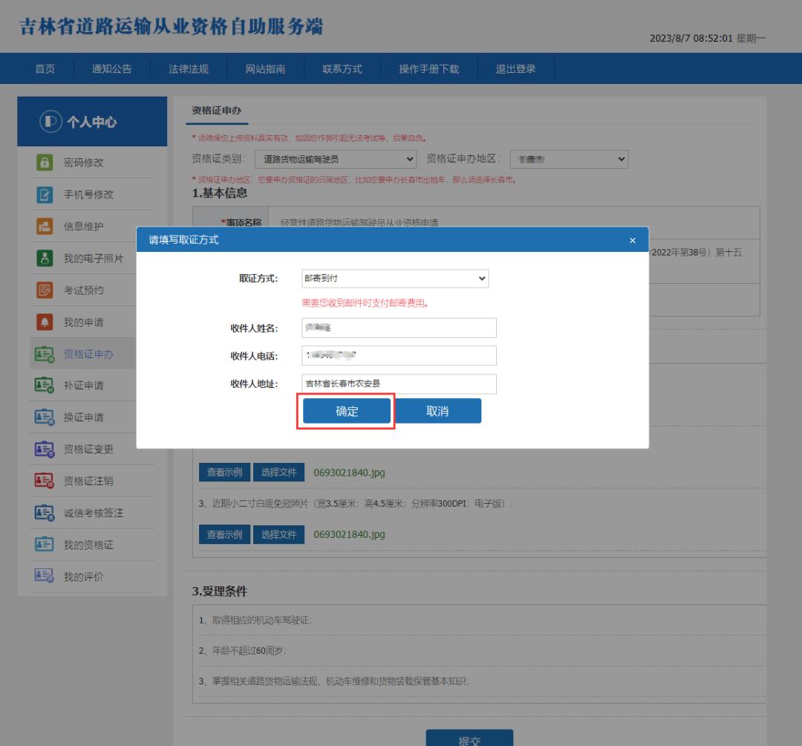The image size is (802, 746).
Task: Click inside the 收件人地址 address field
Action: [397, 384]
